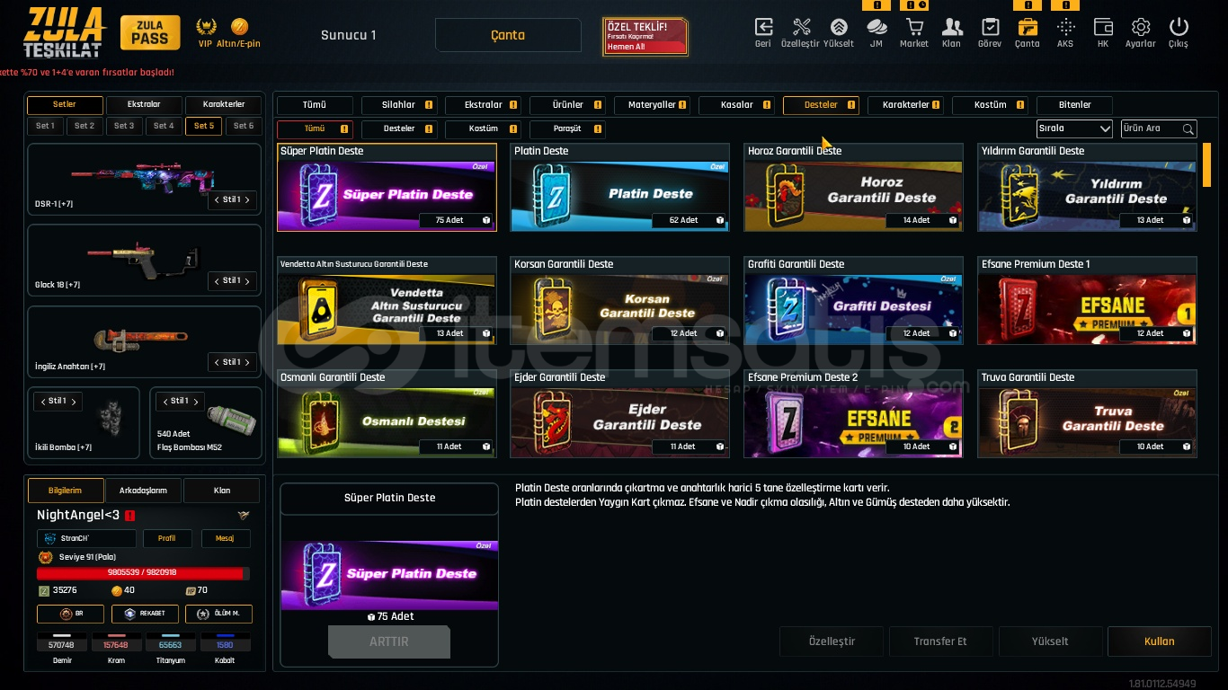Click the Transfer Et button
The image size is (1228, 690).
point(940,641)
